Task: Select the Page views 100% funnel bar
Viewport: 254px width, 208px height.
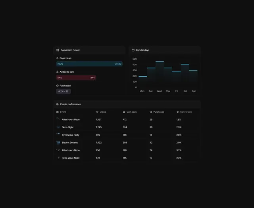Action: (x=89, y=64)
